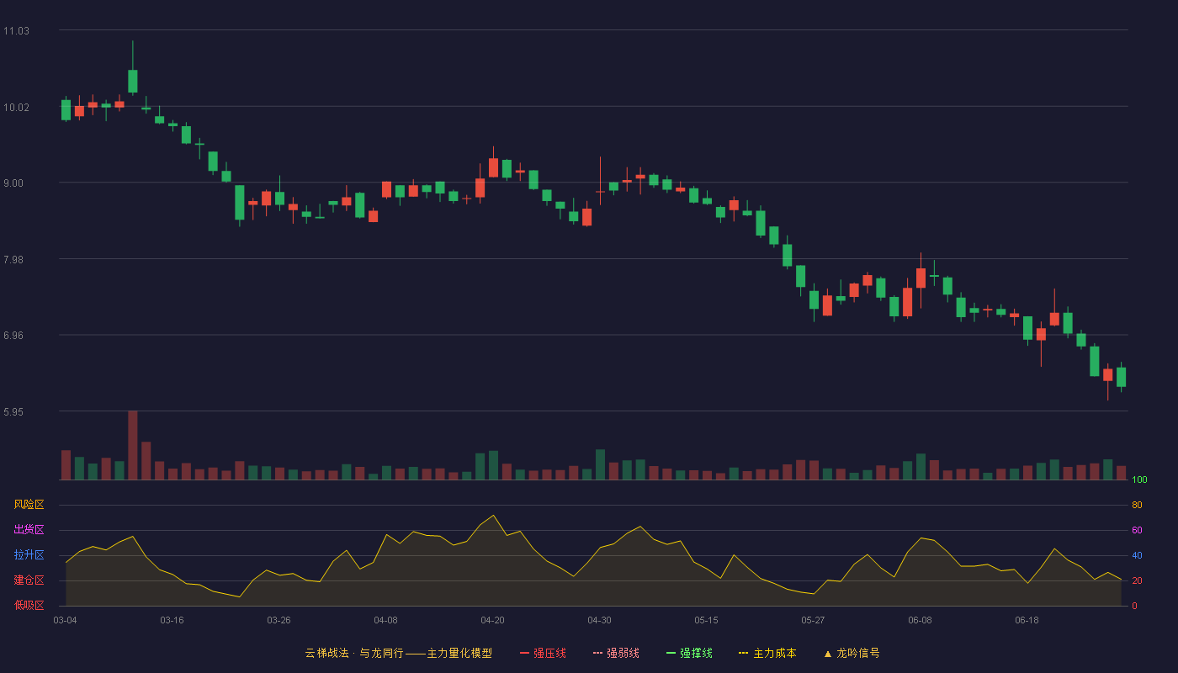Toggle the 龙吟信号 legend item
Image resolution: width=1178 pixels, height=673 pixels.
coord(852,653)
